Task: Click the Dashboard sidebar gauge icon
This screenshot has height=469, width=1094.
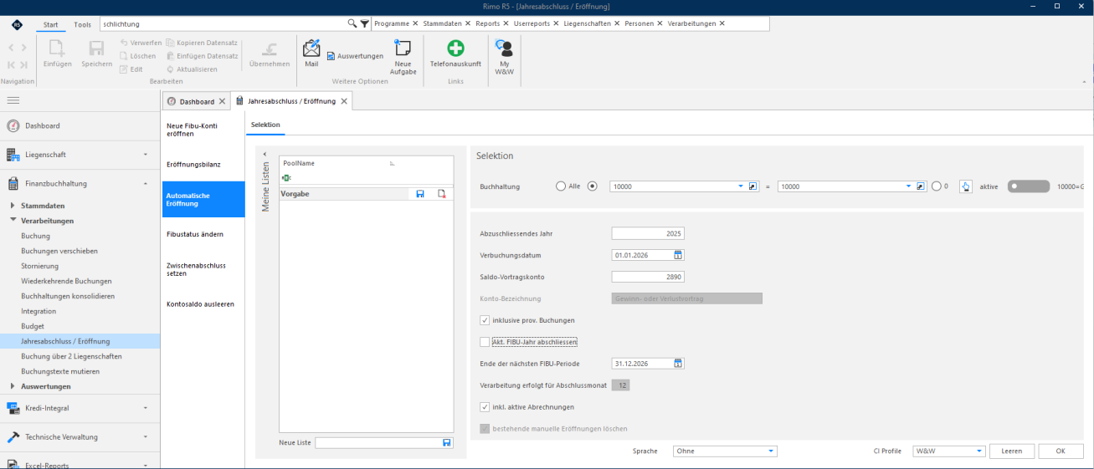Action: 13,125
